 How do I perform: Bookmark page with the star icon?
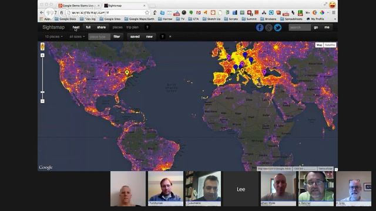147,12
